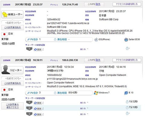Image resolution: width=145 pixels, height=120 pixels.
Task: Click the IE 10 browser icon
Action: click(126, 93)
